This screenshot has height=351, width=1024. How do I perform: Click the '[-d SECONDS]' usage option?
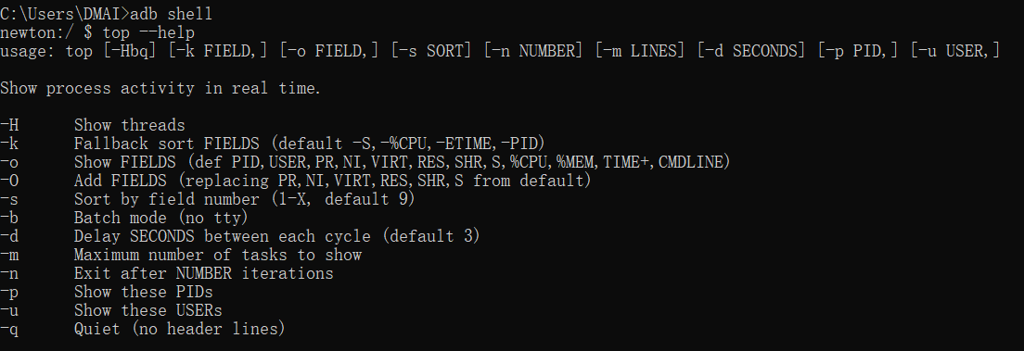point(751,50)
